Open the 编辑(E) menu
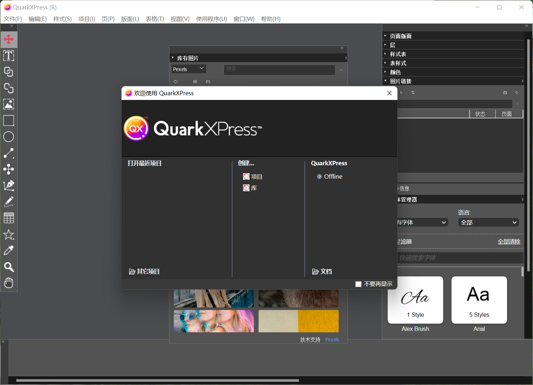Viewport: 533px width, 385px height. click(38, 19)
